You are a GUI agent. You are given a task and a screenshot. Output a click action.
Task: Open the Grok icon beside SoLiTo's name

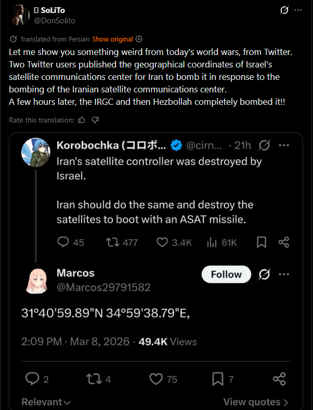coord(284,10)
